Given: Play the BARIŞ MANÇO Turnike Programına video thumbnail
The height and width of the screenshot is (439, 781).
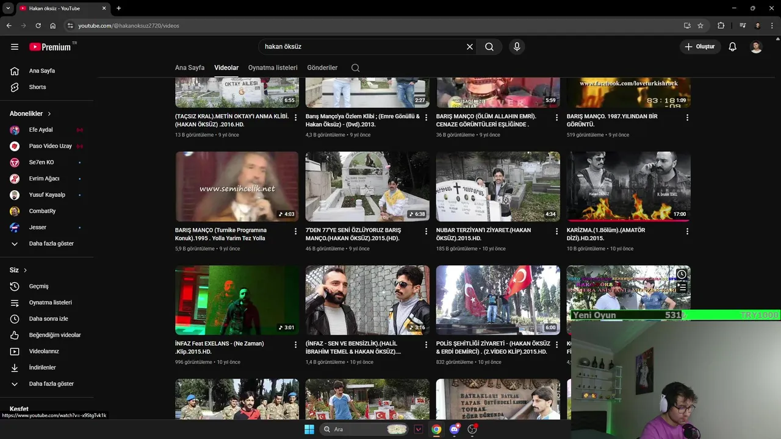Looking at the screenshot, I should (x=237, y=187).
